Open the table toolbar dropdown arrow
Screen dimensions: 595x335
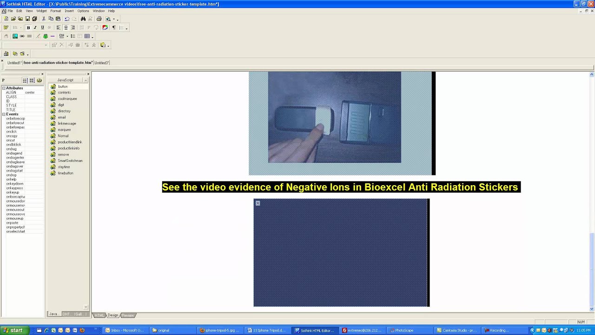(x=92, y=36)
